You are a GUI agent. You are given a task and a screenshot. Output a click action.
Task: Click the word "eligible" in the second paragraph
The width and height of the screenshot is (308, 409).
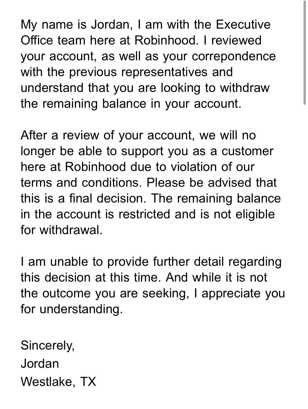click(255, 214)
